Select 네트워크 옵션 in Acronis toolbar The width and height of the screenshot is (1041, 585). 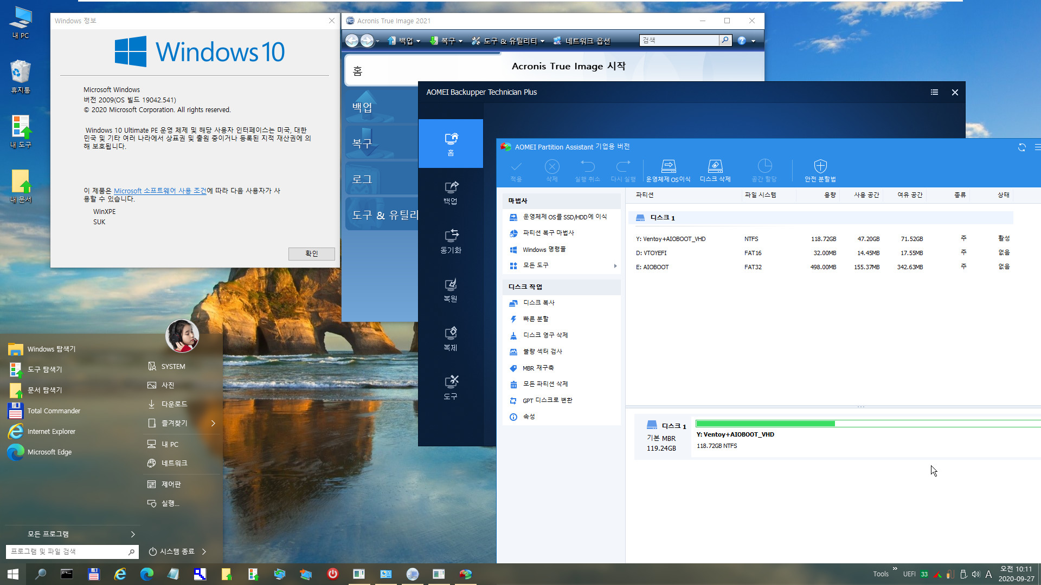point(582,41)
